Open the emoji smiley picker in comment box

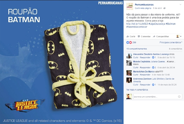[x=179, y=97]
